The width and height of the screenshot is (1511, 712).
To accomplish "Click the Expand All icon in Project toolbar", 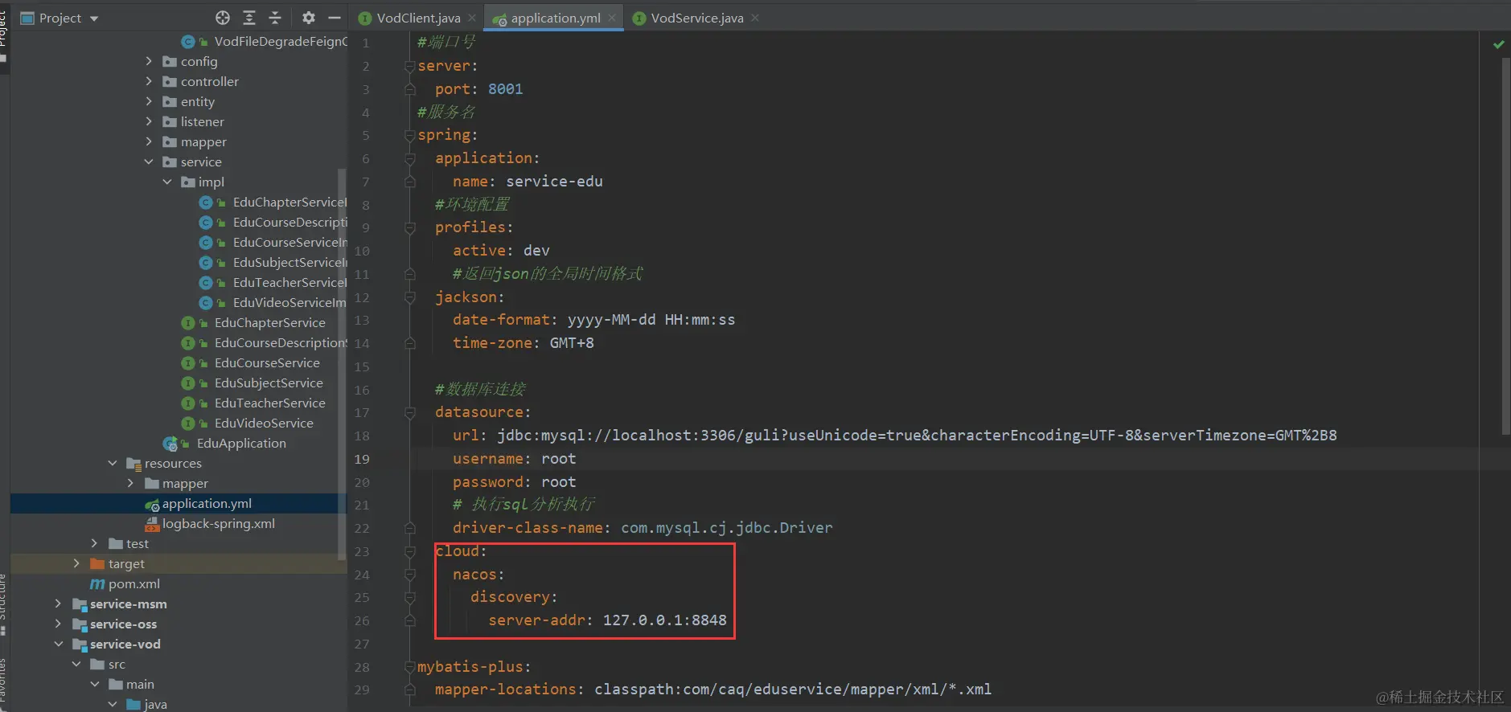I will point(249,18).
